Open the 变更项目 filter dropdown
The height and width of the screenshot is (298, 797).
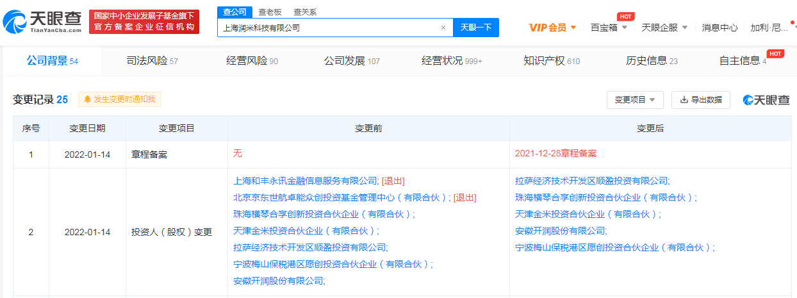click(x=635, y=100)
